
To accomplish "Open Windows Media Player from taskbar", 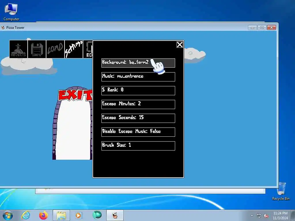I will click(79, 215).
